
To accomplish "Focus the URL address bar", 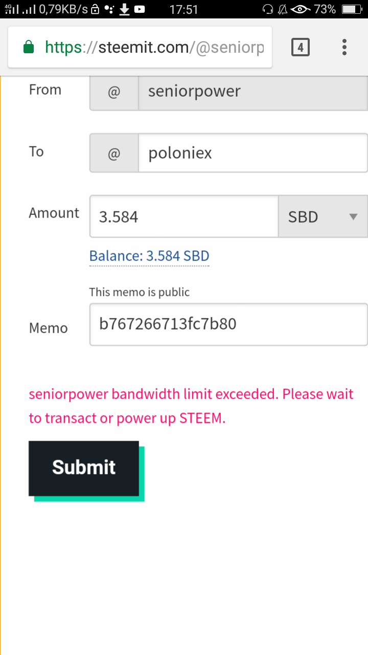I will click(153, 48).
